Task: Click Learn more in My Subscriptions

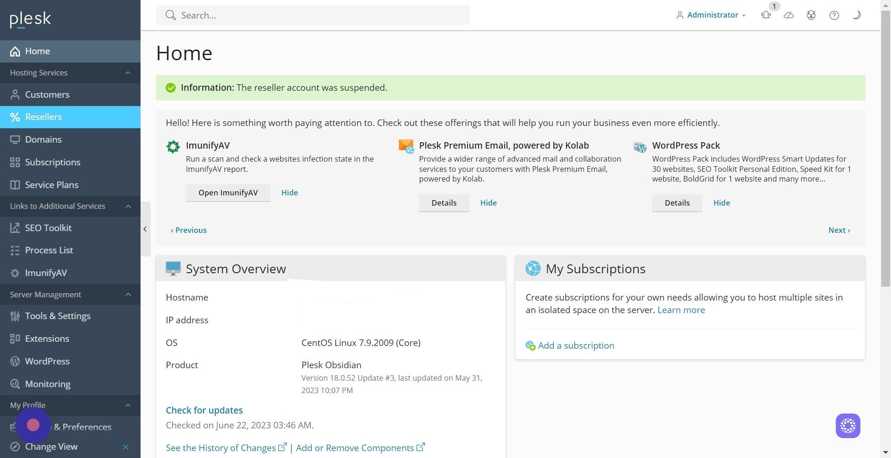Action: click(681, 310)
